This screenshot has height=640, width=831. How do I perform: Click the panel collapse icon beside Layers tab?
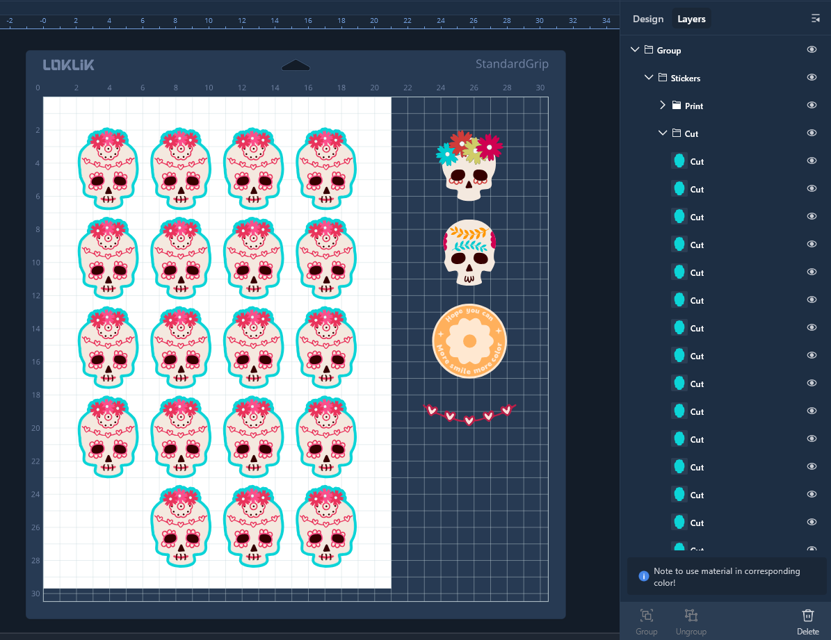[816, 19]
